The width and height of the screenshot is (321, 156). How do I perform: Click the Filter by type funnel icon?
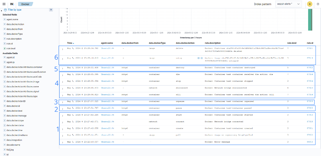5,10
